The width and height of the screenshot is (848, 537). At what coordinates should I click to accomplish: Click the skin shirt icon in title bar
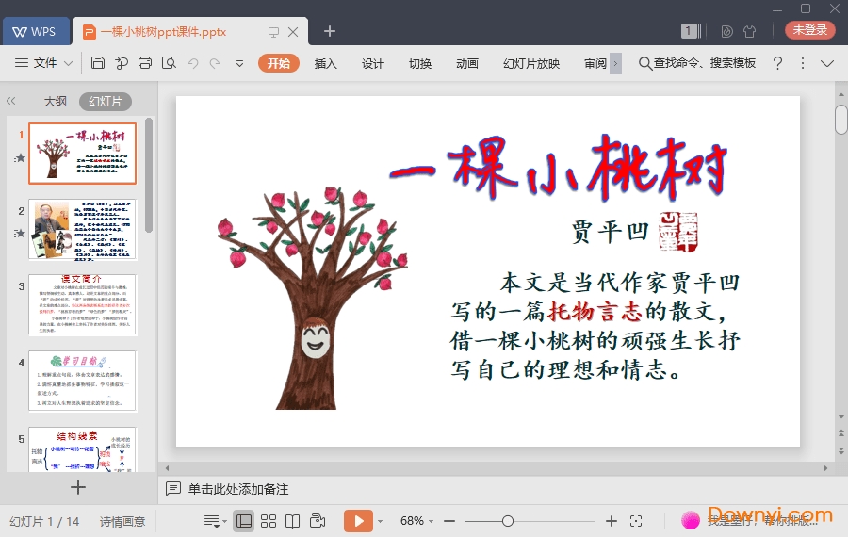pos(750,31)
